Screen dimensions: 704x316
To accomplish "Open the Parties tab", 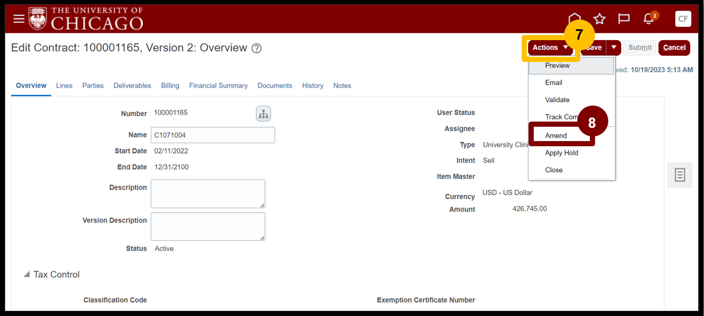I will 93,85.
